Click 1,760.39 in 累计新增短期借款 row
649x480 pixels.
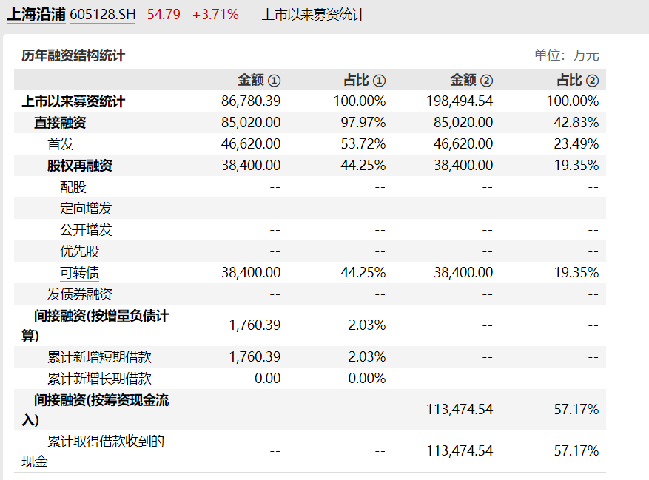(x=255, y=356)
